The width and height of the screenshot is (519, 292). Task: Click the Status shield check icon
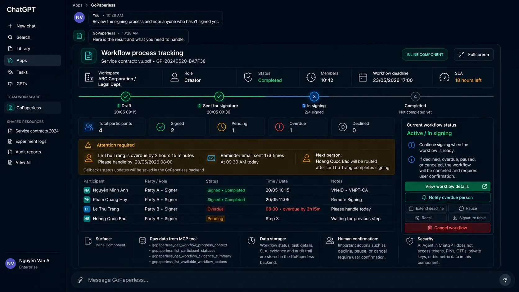click(248, 77)
